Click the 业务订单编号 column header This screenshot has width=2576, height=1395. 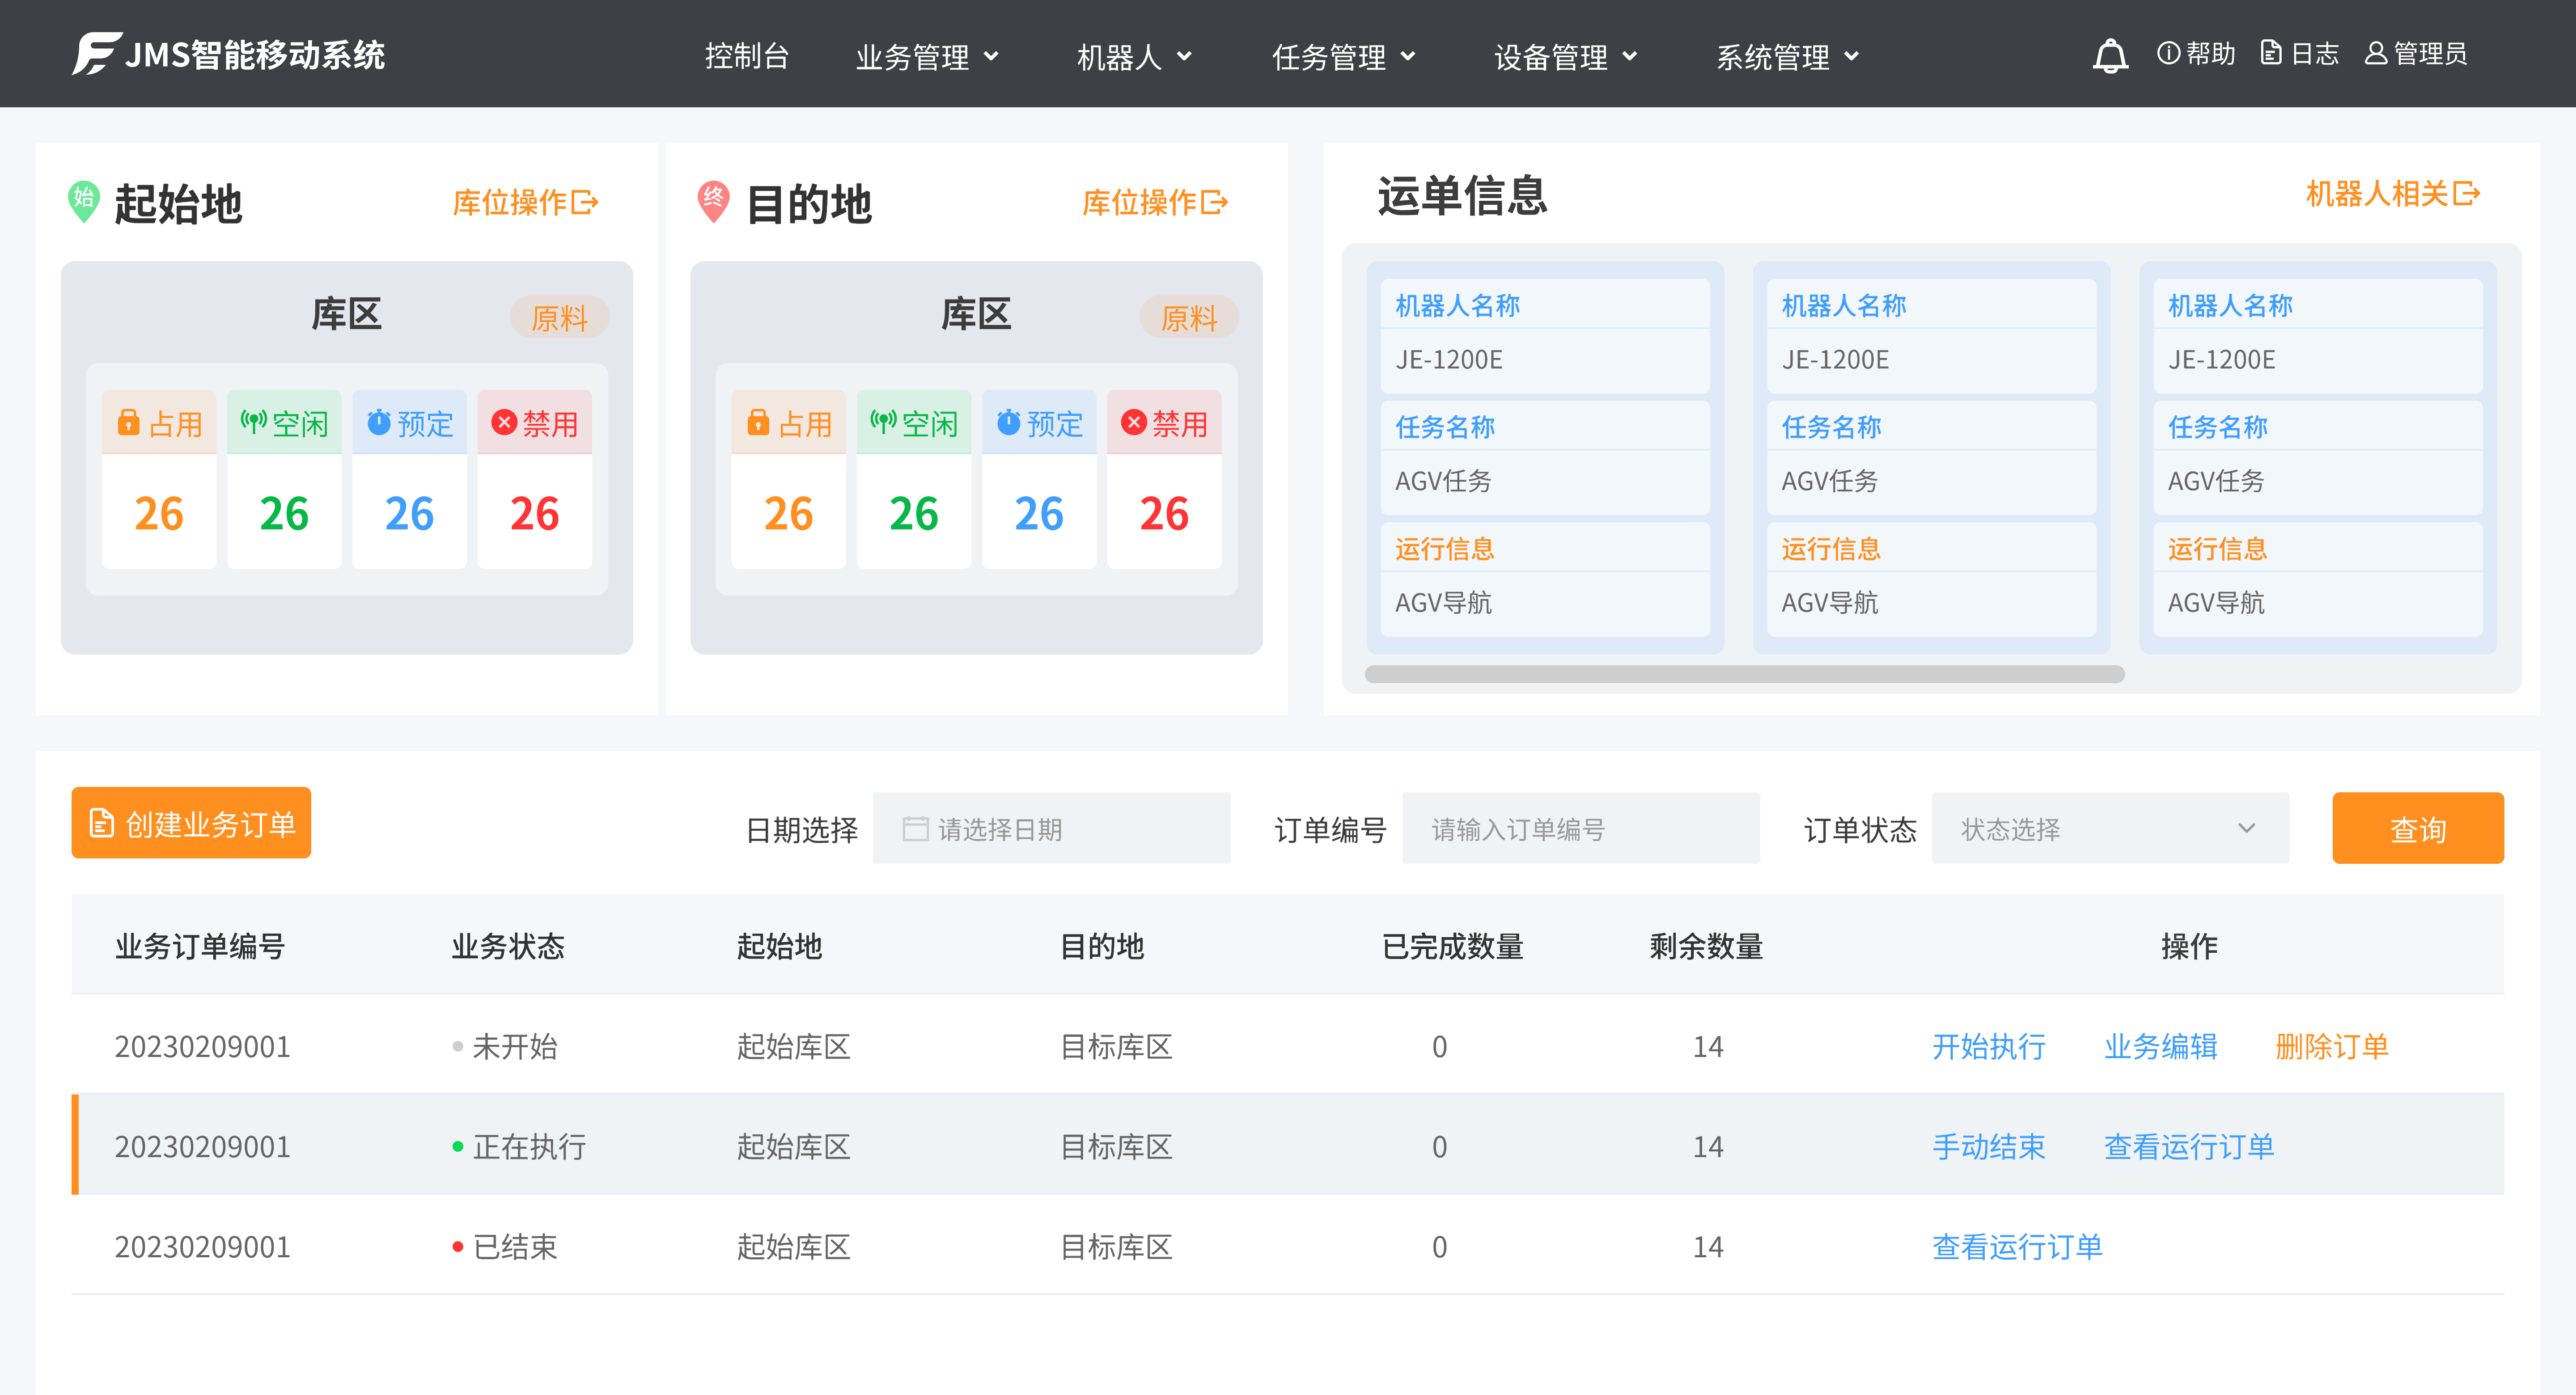[x=200, y=945]
